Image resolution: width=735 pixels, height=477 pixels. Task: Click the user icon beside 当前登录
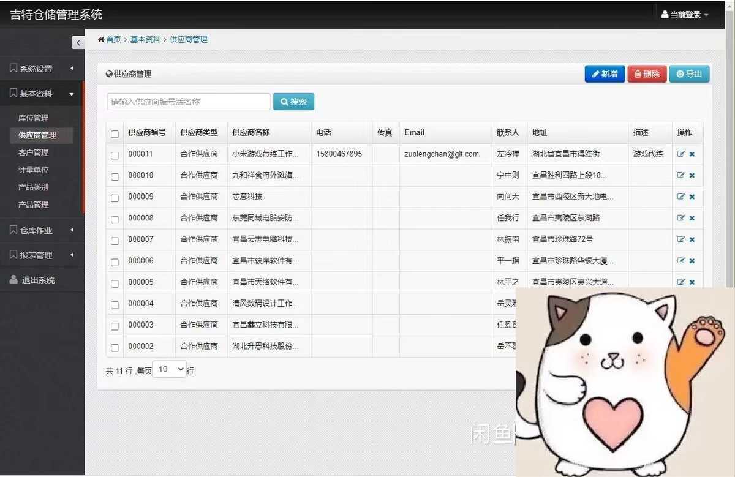(665, 15)
